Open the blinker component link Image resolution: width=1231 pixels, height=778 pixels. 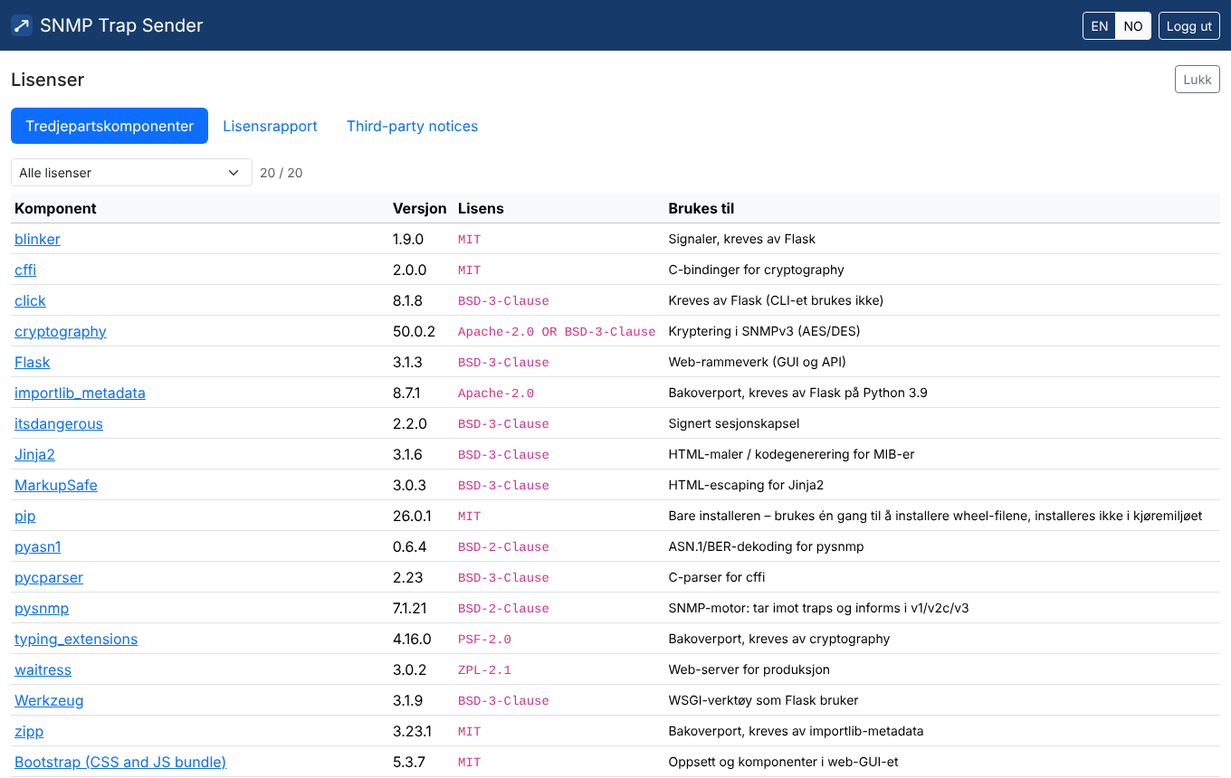[x=37, y=239]
